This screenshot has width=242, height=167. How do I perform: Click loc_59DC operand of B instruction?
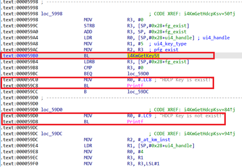138,92
